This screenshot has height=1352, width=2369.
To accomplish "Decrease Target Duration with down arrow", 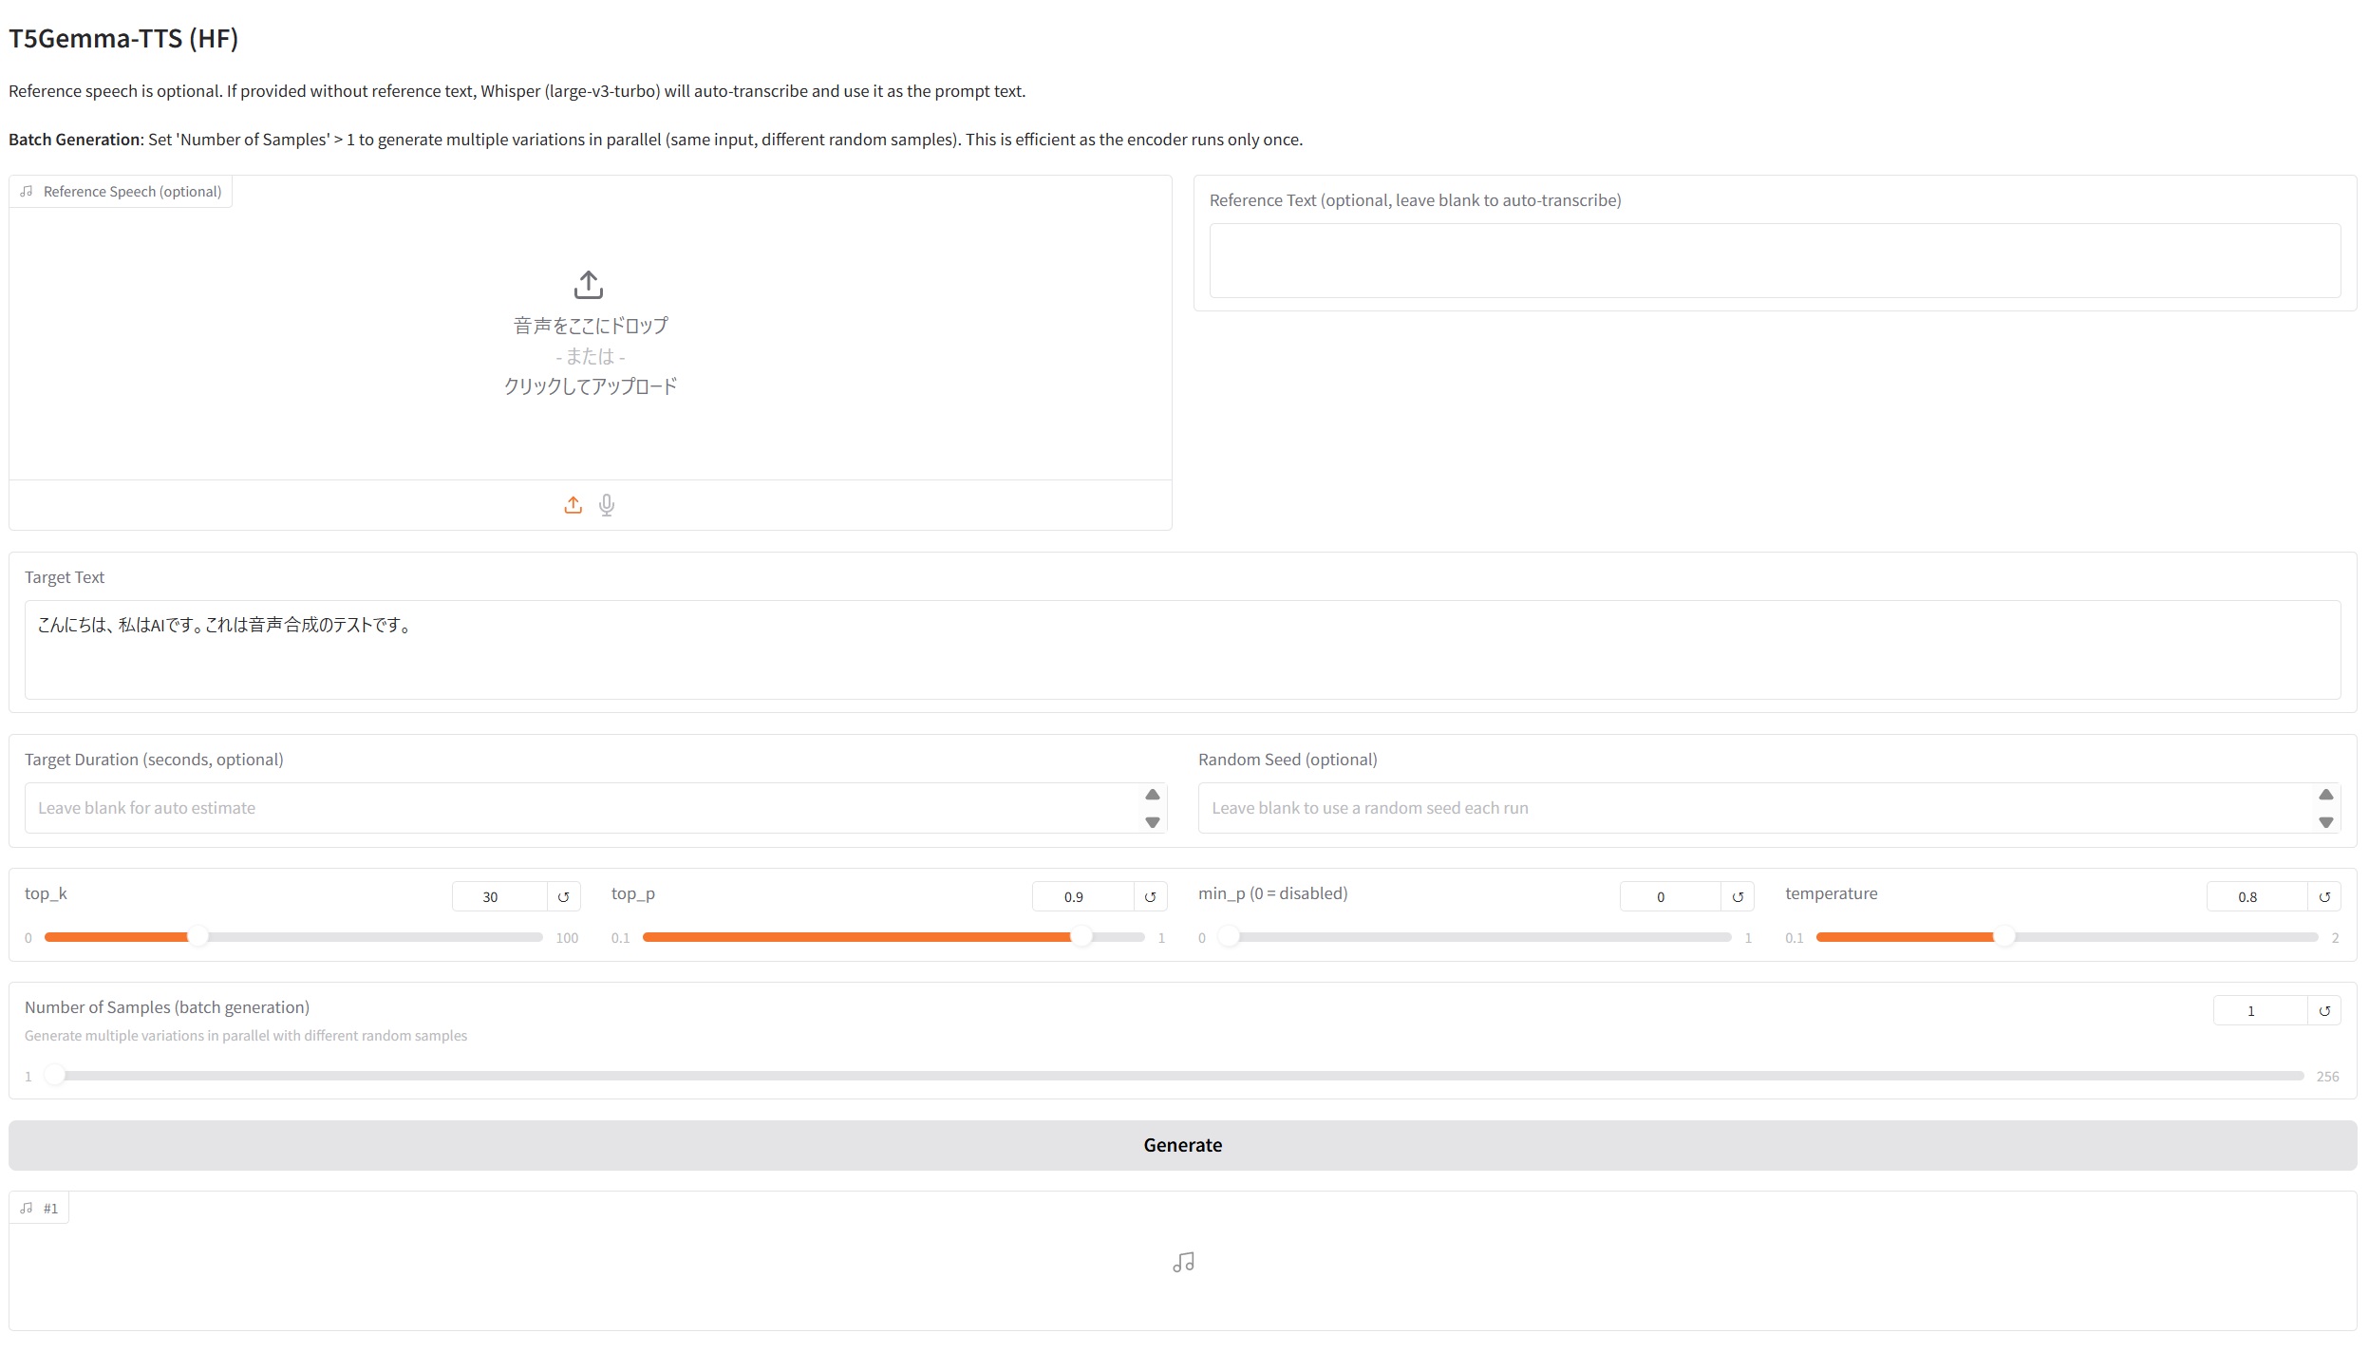I will [1152, 821].
